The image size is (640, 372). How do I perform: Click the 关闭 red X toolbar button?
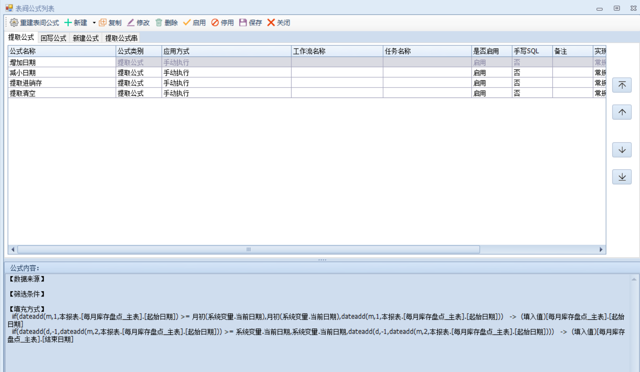271,22
